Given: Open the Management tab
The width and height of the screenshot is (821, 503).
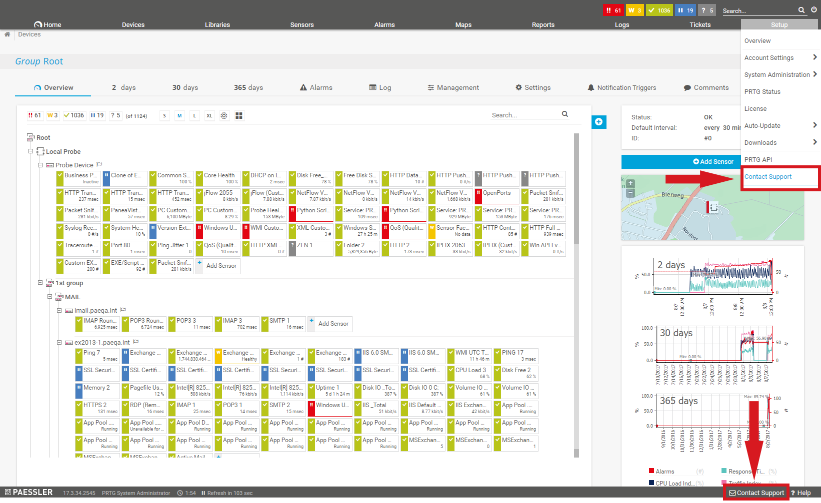Looking at the screenshot, I should 453,87.
